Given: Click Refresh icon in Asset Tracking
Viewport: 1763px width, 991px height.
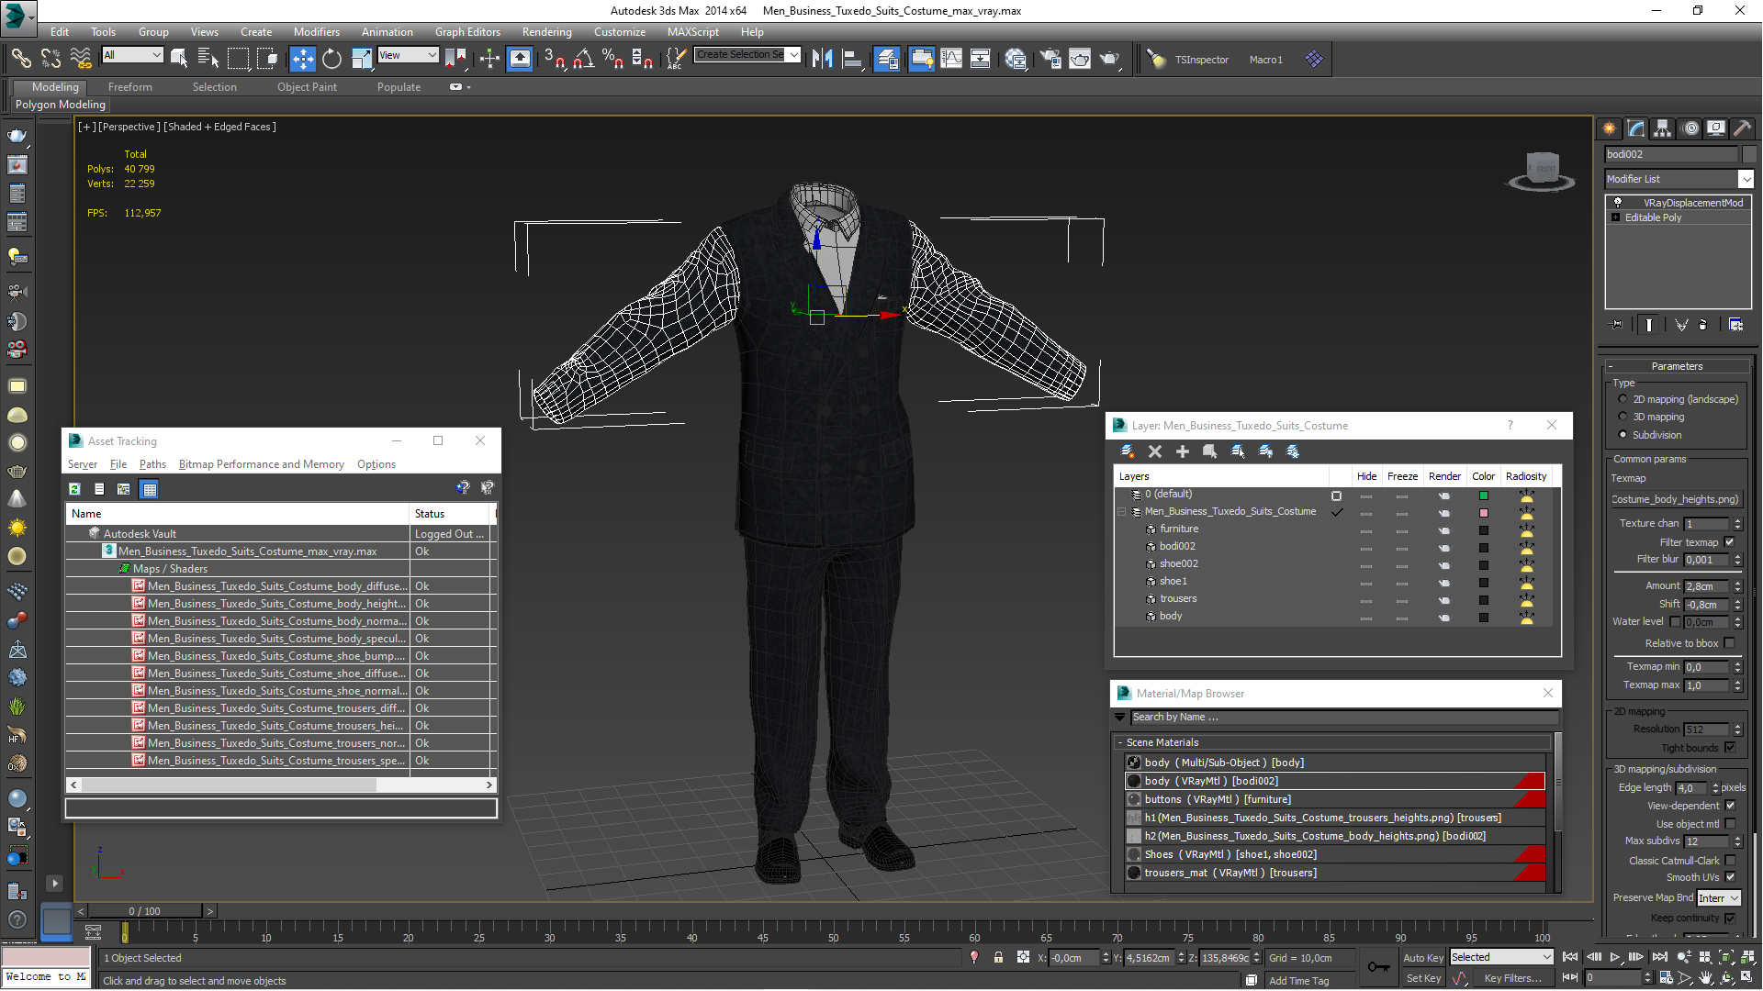Looking at the screenshot, I should [x=74, y=489].
